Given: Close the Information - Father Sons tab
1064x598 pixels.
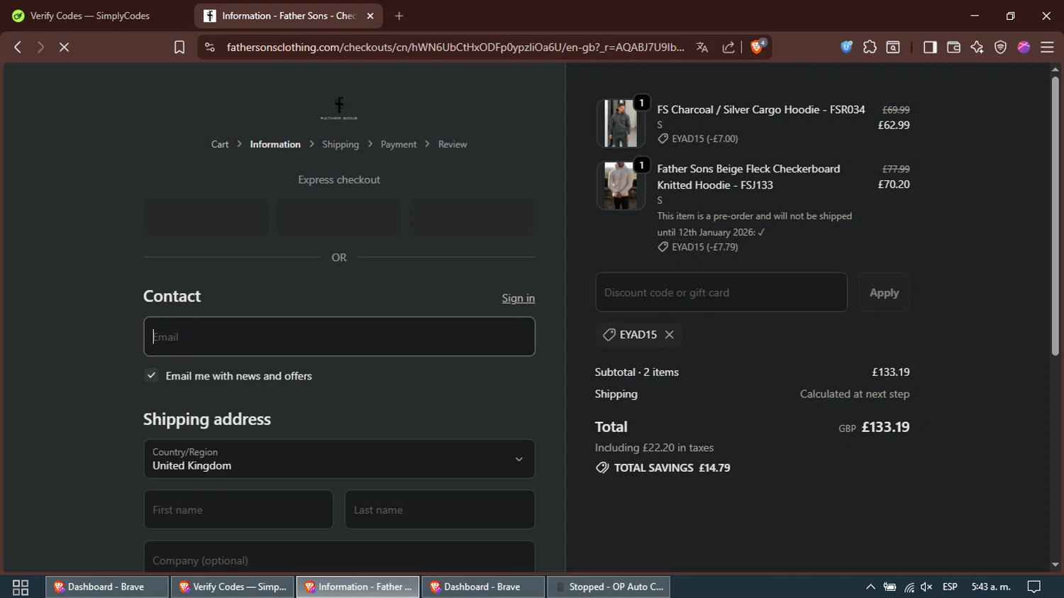Looking at the screenshot, I should click(370, 16).
